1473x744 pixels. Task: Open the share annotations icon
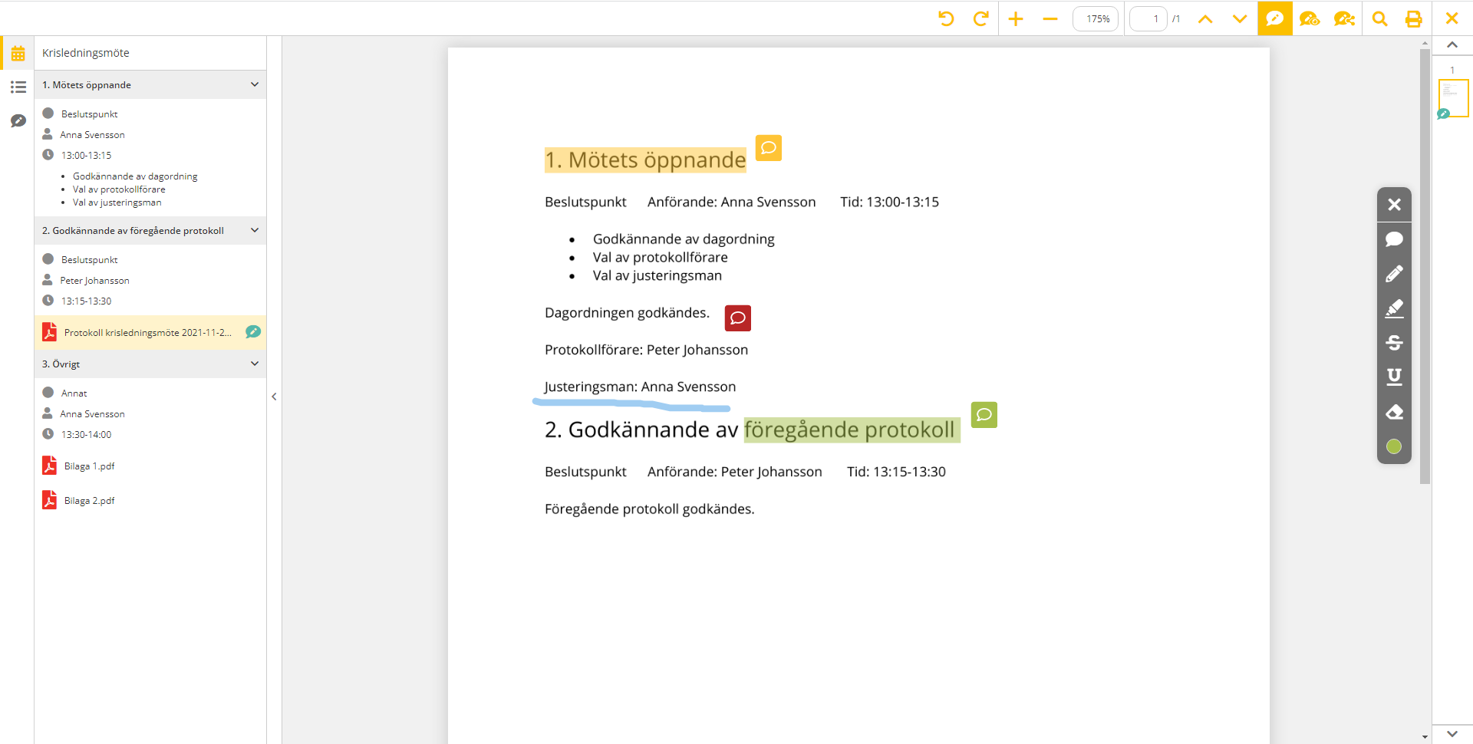pyautogui.click(x=1344, y=18)
